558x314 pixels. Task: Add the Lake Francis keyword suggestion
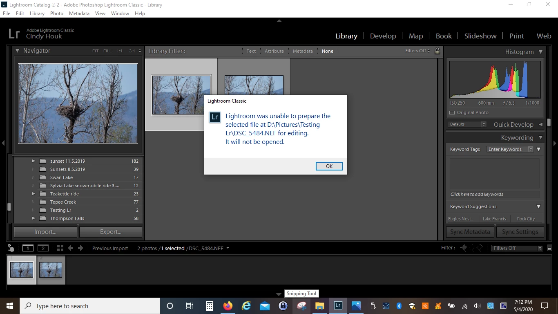tap(494, 219)
